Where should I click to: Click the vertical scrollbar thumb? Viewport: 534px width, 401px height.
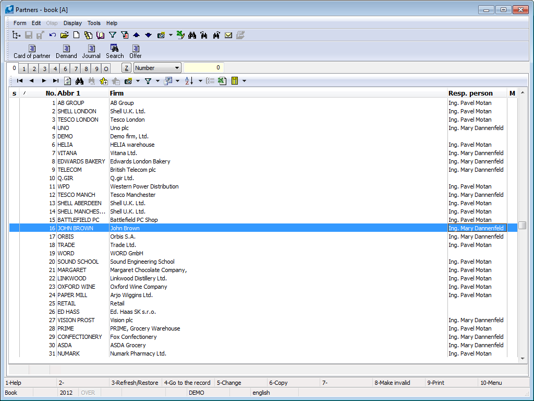coord(522,226)
